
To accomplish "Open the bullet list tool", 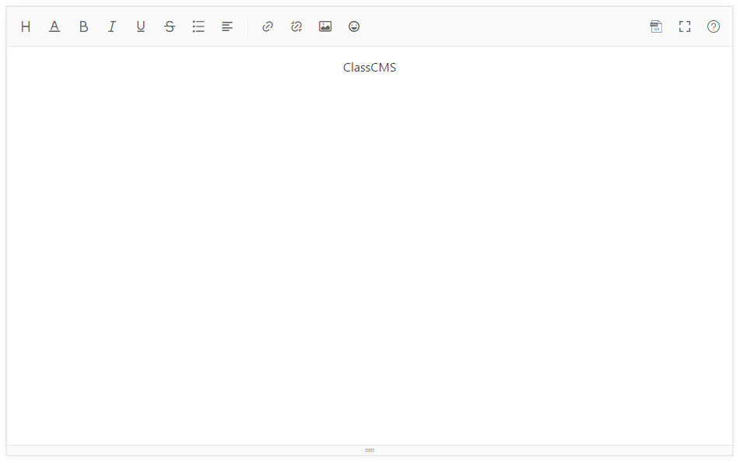I will pos(198,26).
